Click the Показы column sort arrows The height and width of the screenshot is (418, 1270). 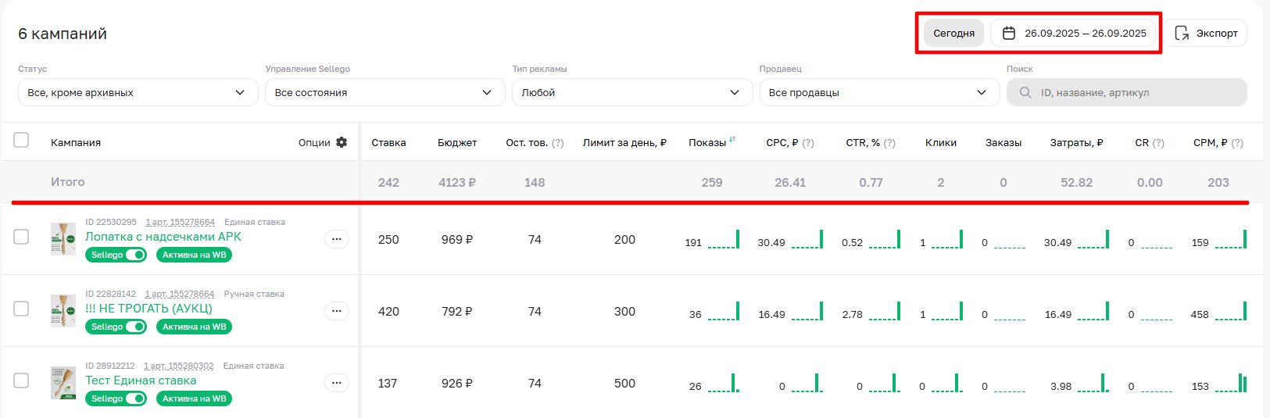pyautogui.click(x=732, y=140)
